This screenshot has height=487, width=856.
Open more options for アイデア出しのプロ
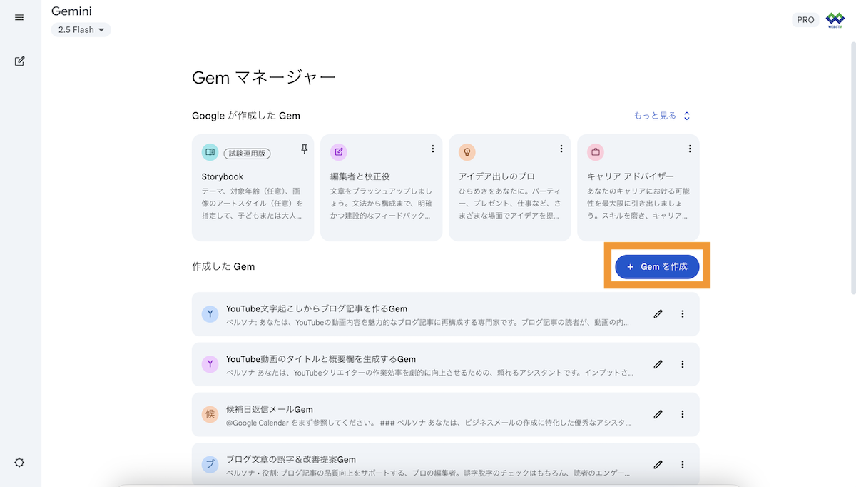point(561,149)
